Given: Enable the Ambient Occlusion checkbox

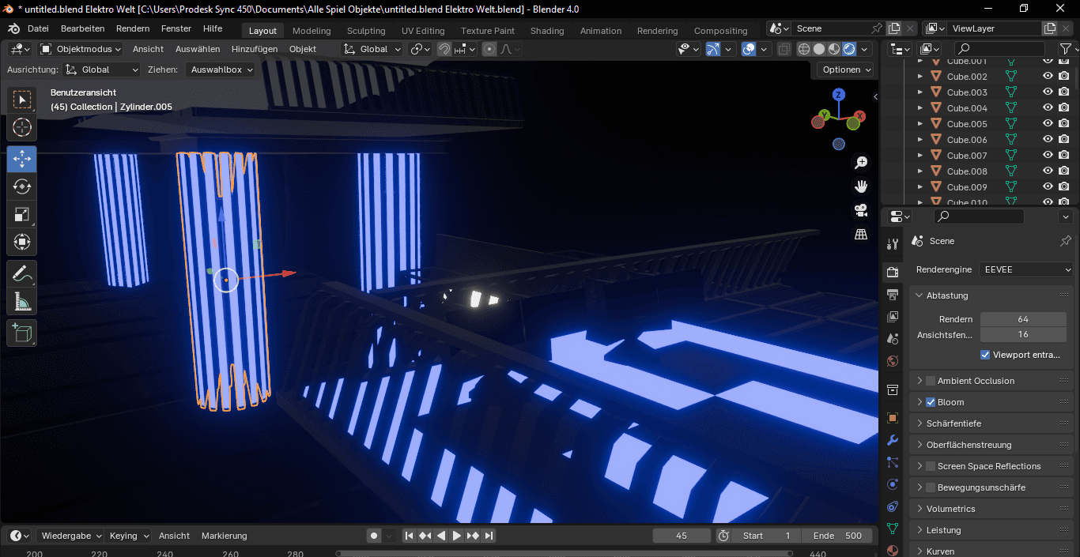Looking at the screenshot, I should (x=931, y=381).
